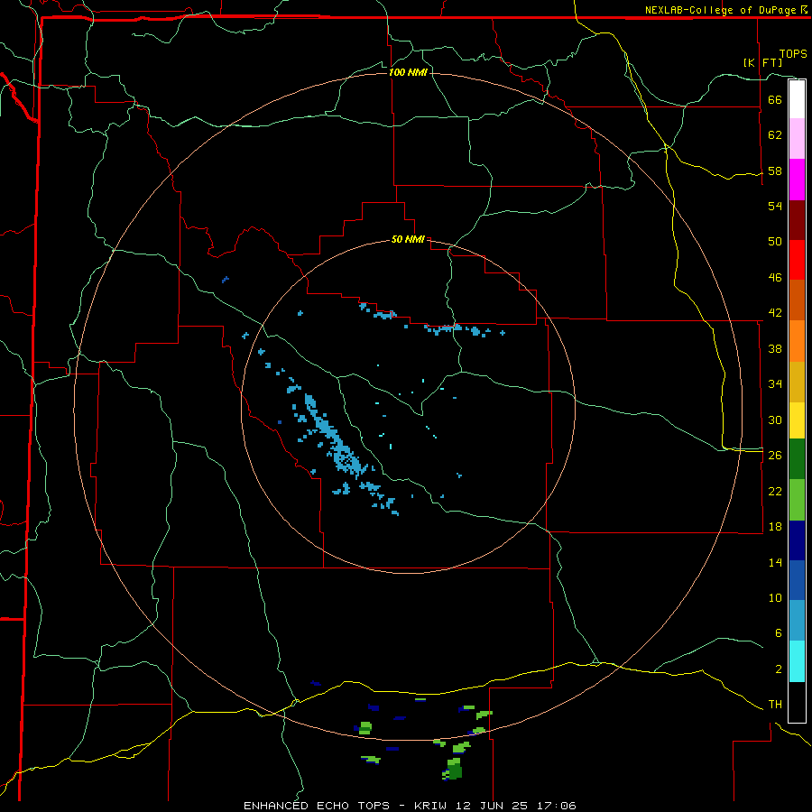The height and width of the screenshot is (812, 812).
Task: Click the legend value '22'
Action: click(x=775, y=491)
